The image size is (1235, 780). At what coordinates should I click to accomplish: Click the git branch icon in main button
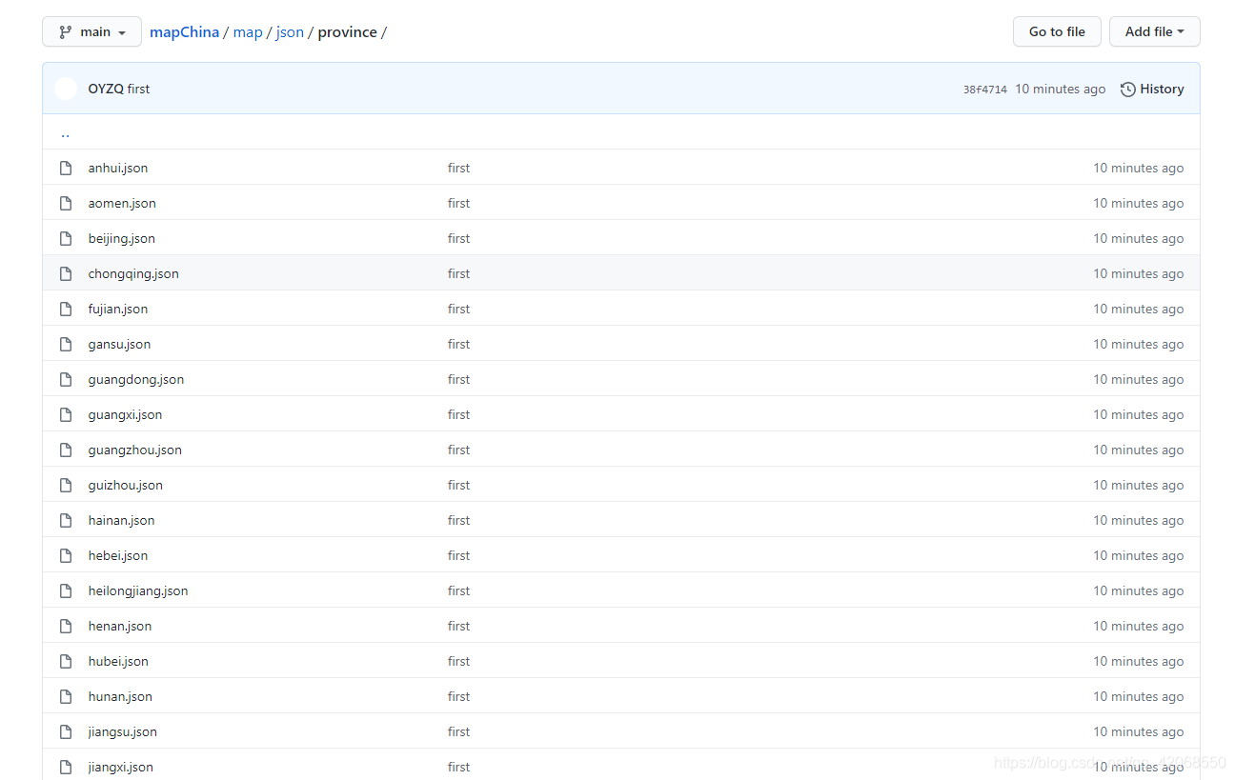click(66, 31)
